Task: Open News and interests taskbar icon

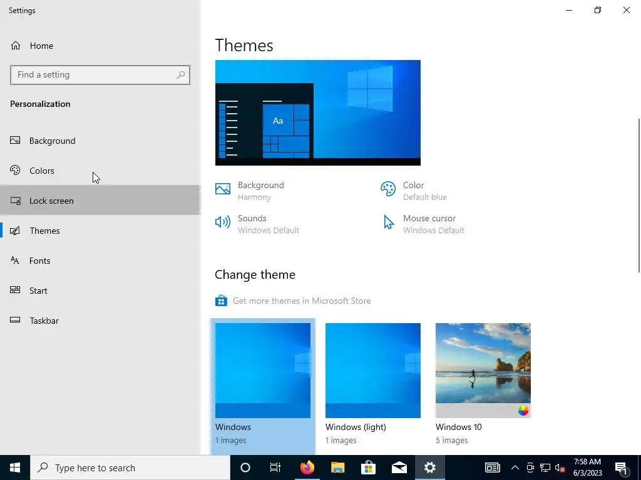Action: (493, 467)
